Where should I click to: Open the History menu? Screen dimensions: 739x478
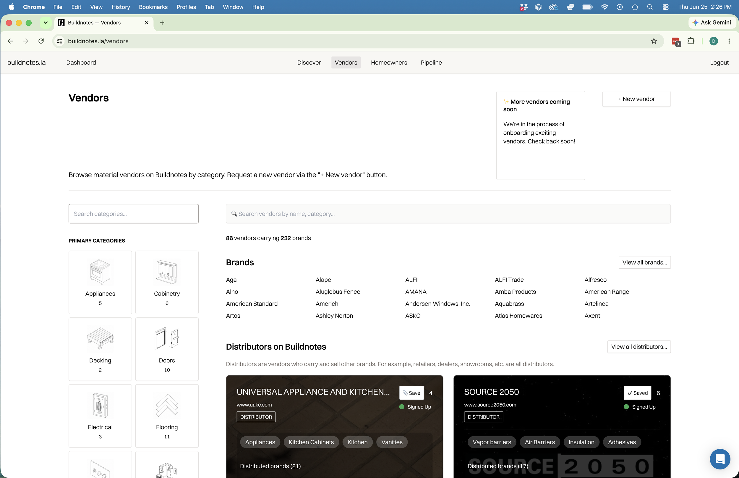[x=121, y=7]
